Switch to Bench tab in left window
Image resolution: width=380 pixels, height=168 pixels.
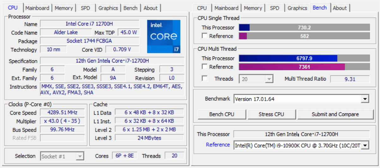130,8
